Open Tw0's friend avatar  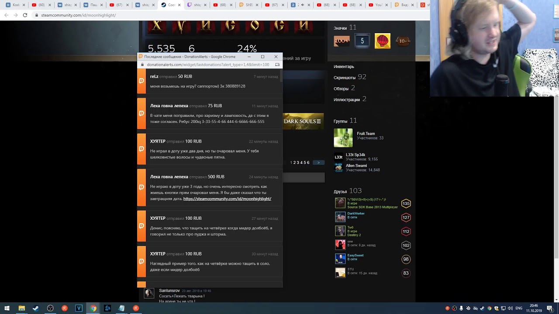tap(340, 231)
